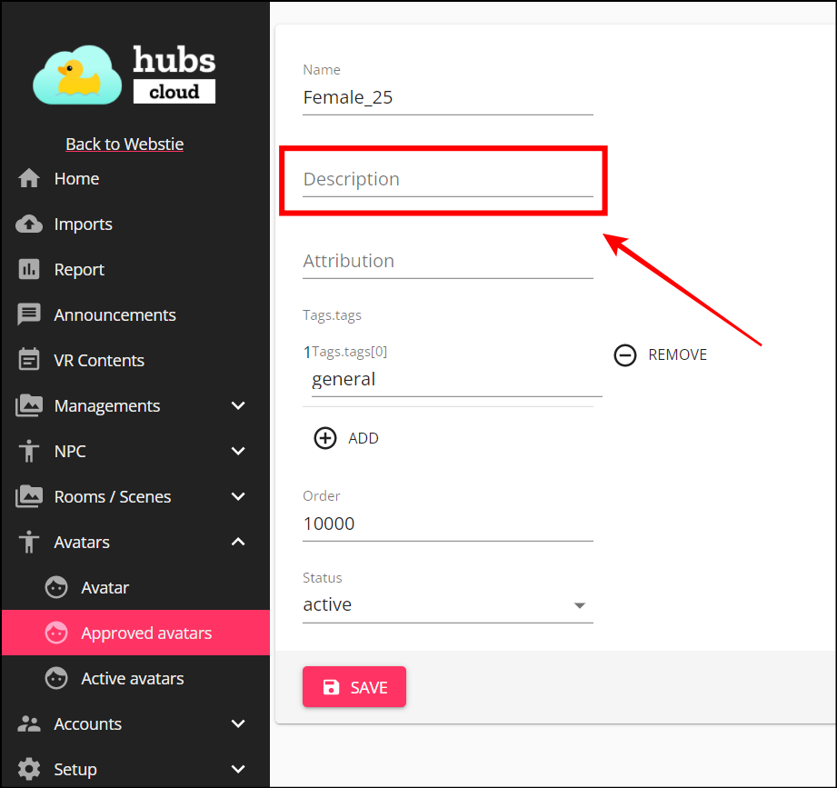Click the Back to Webstie link
Image resolution: width=837 pixels, height=788 pixels.
tap(125, 145)
